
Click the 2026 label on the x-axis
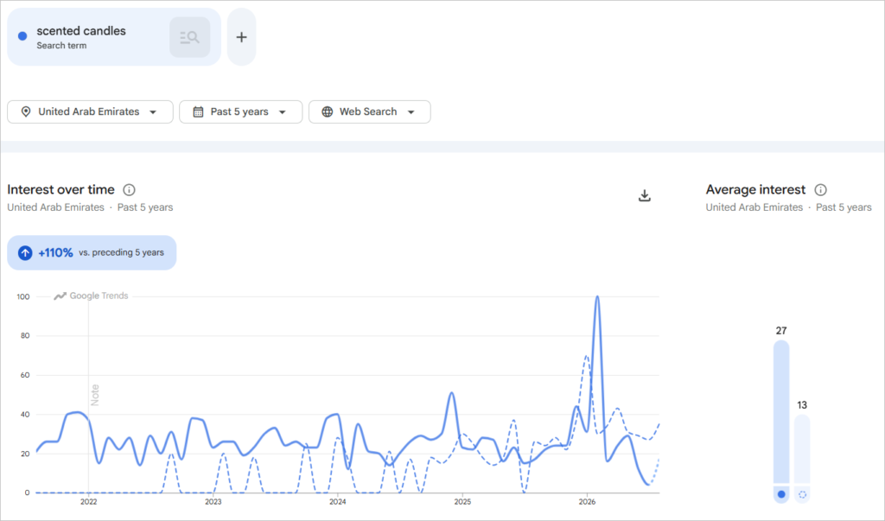click(587, 502)
